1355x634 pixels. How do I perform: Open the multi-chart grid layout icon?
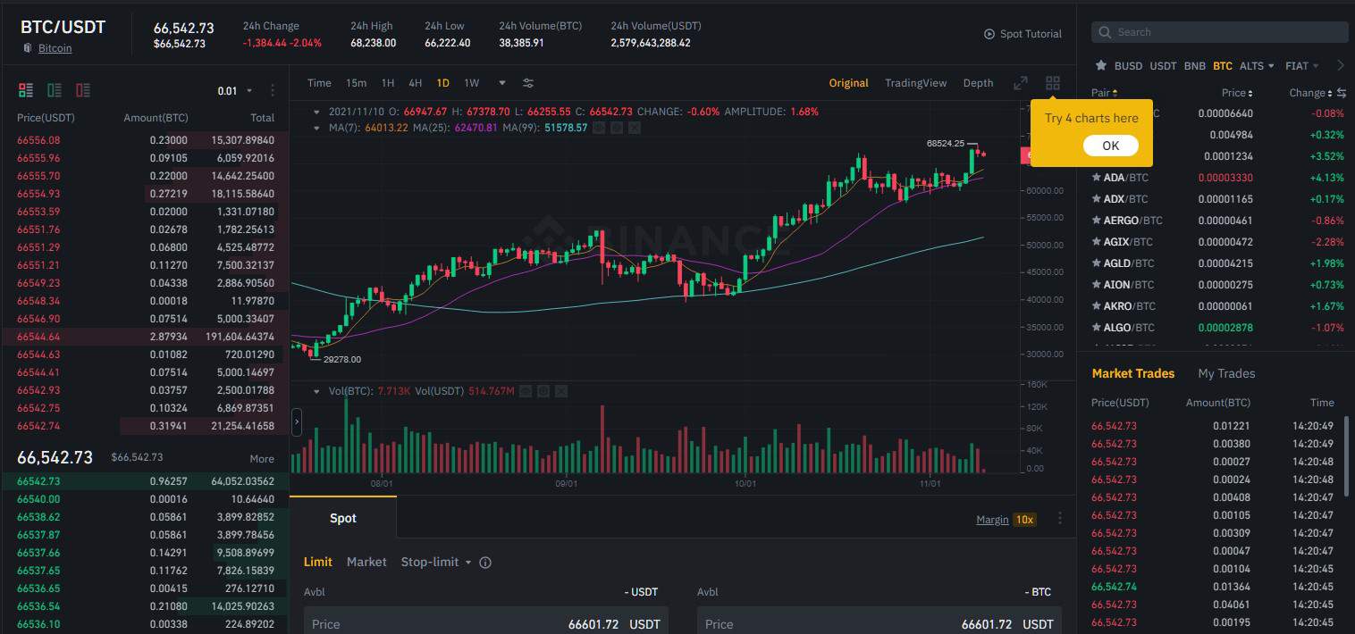pyautogui.click(x=1053, y=83)
